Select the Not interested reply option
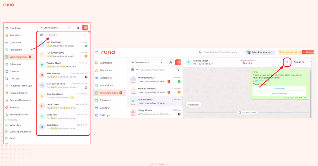 tap(279, 93)
